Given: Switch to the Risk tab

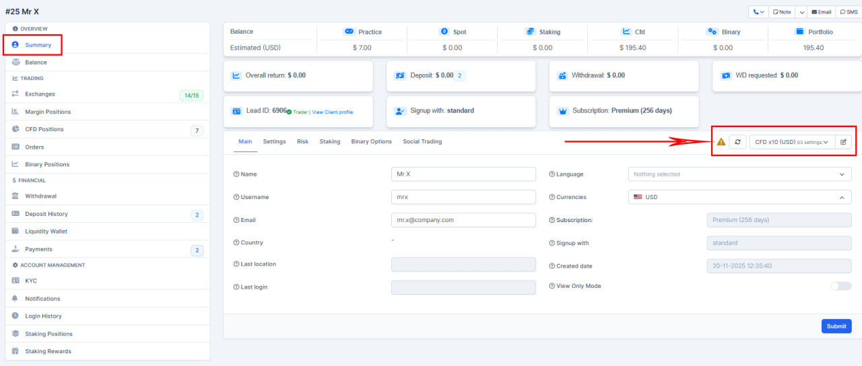Looking at the screenshot, I should [302, 141].
